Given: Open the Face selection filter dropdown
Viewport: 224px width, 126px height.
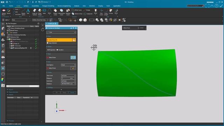Looking at the screenshot, I should (x=20, y=20).
